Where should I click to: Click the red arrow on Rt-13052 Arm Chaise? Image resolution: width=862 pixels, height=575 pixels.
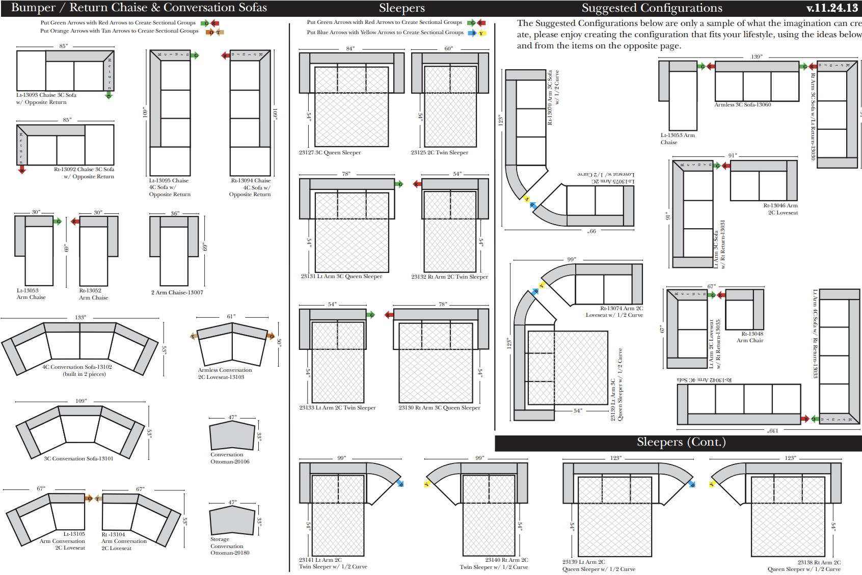click(75, 221)
